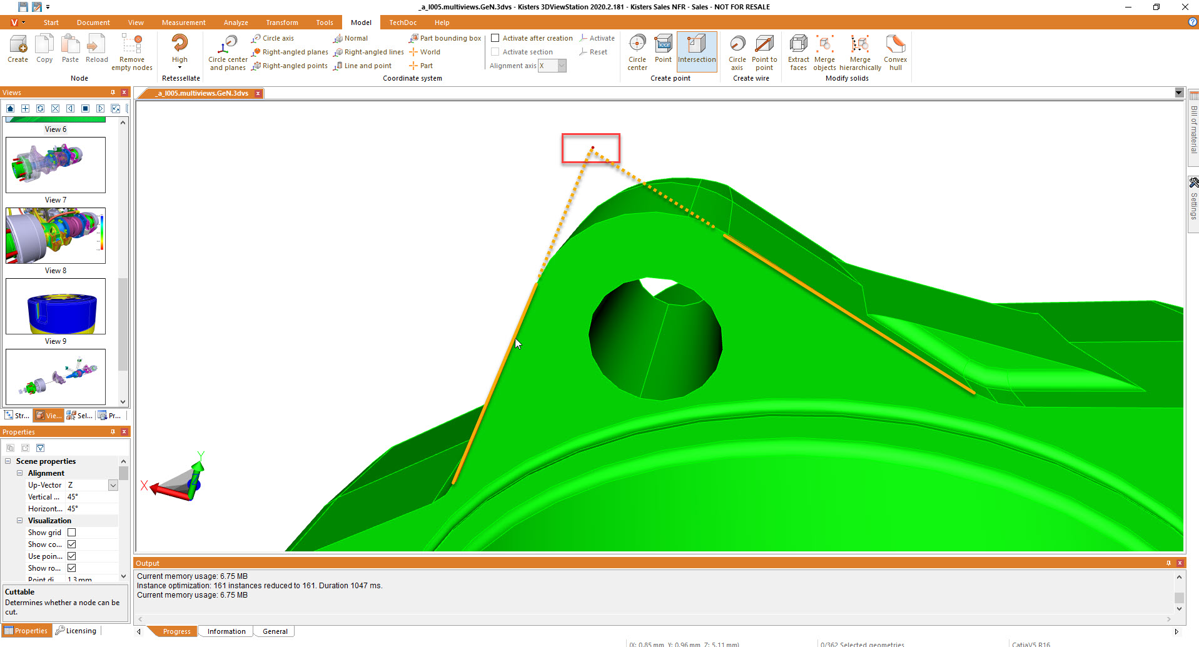Click the stop square icon in Views
The width and height of the screenshot is (1199, 647).
click(x=85, y=108)
